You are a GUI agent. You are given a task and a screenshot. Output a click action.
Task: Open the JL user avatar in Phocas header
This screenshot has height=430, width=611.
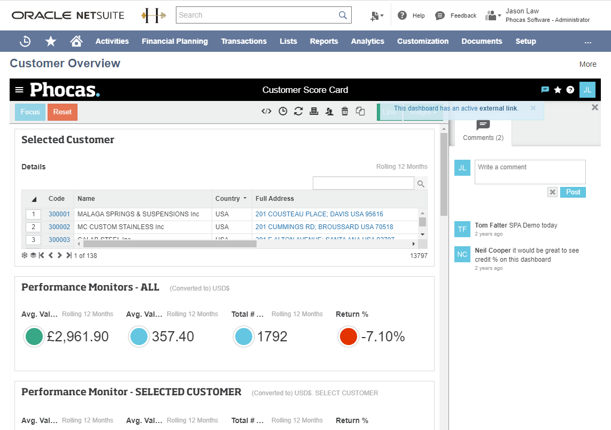pyautogui.click(x=587, y=90)
